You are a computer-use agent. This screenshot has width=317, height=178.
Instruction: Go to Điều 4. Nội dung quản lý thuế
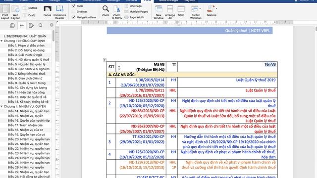29,59
